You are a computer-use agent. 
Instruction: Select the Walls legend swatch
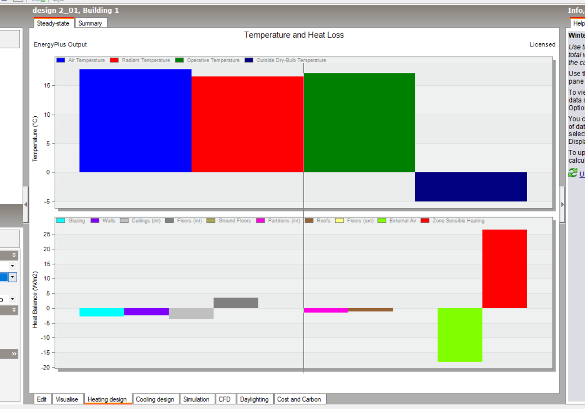click(x=95, y=221)
